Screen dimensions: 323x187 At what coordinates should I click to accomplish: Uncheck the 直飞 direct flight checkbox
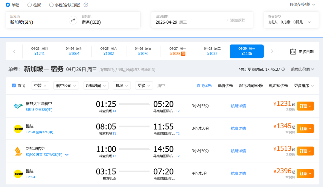tap(14, 85)
